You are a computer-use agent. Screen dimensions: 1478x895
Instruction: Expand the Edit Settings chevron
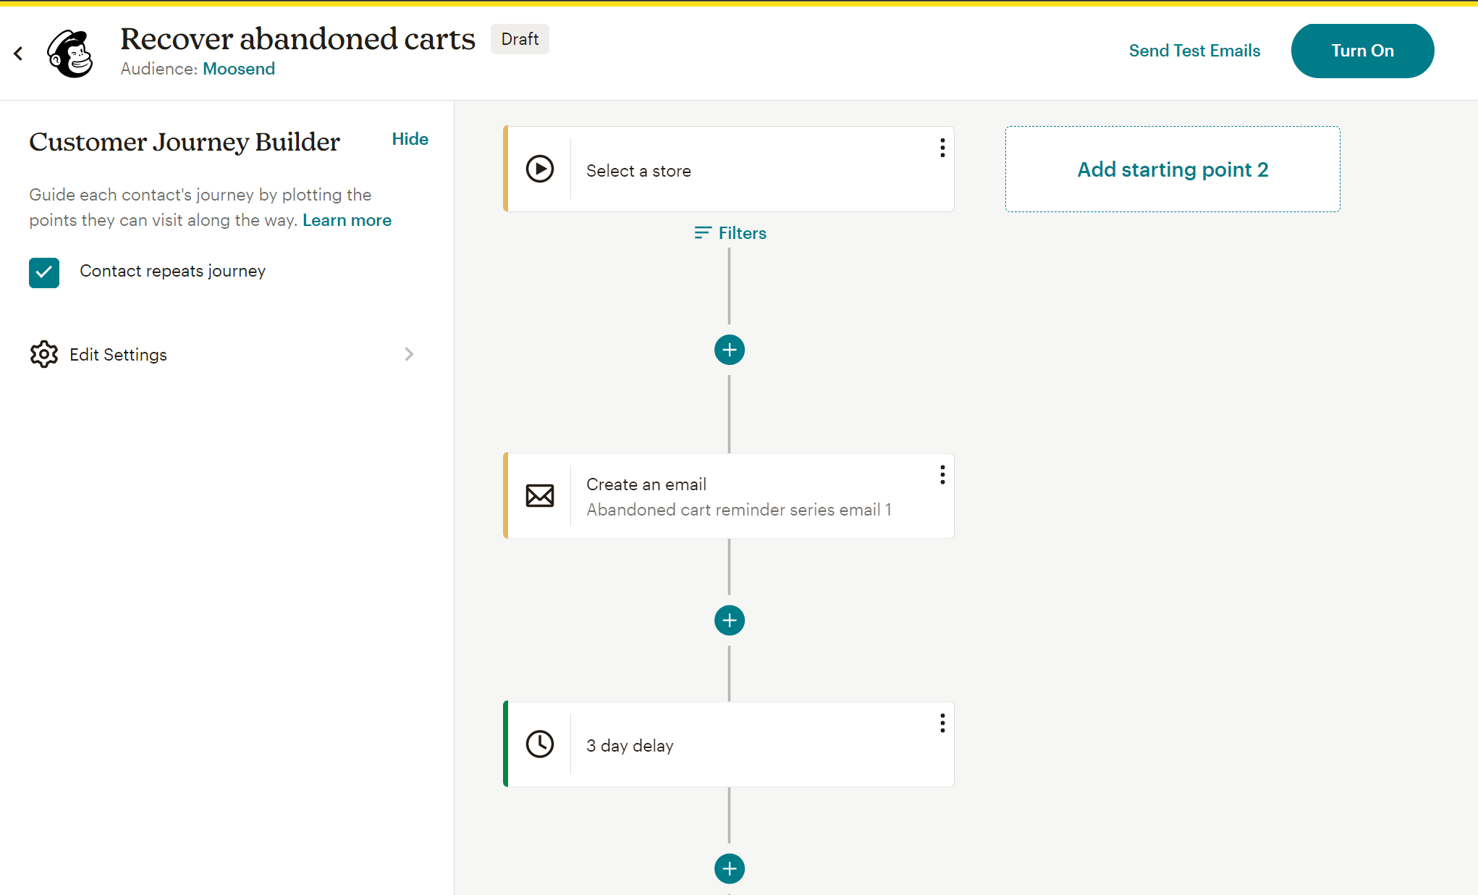(409, 354)
